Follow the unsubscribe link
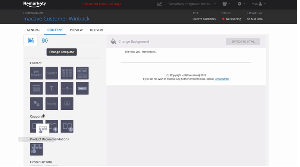 point(222,79)
